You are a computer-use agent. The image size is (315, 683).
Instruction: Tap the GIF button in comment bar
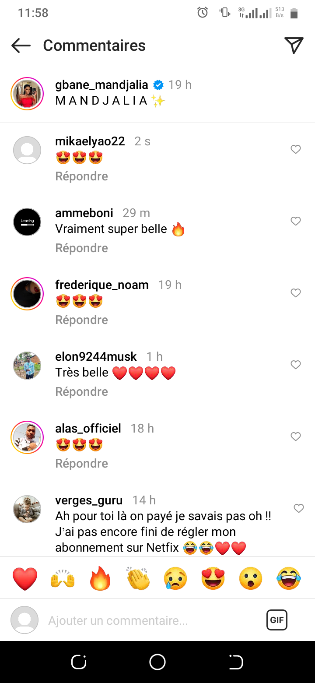click(276, 620)
